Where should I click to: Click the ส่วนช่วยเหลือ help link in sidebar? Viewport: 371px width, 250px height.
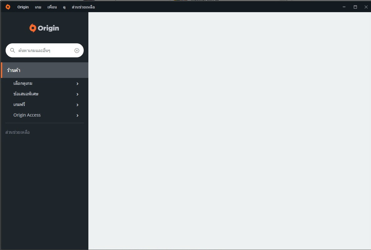pyautogui.click(x=17, y=132)
